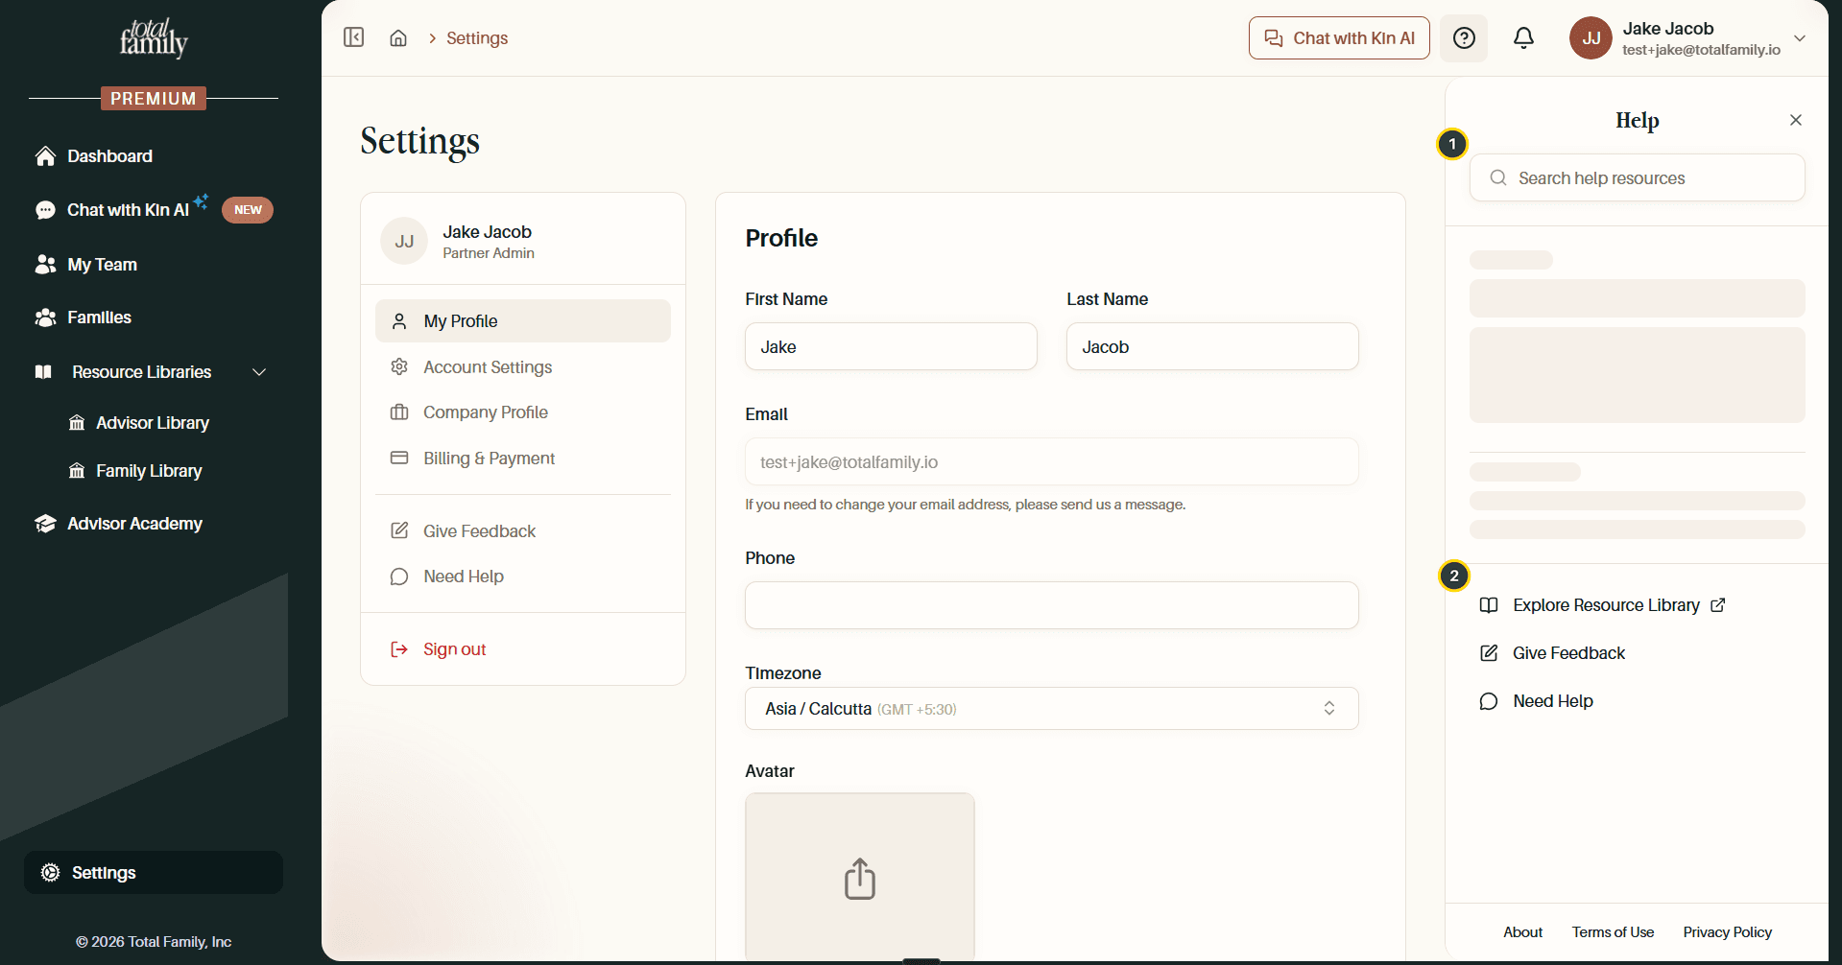The image size is (1842, 965).
Task: Collapse Resource Libraries chevron
Action: (259, 372)
